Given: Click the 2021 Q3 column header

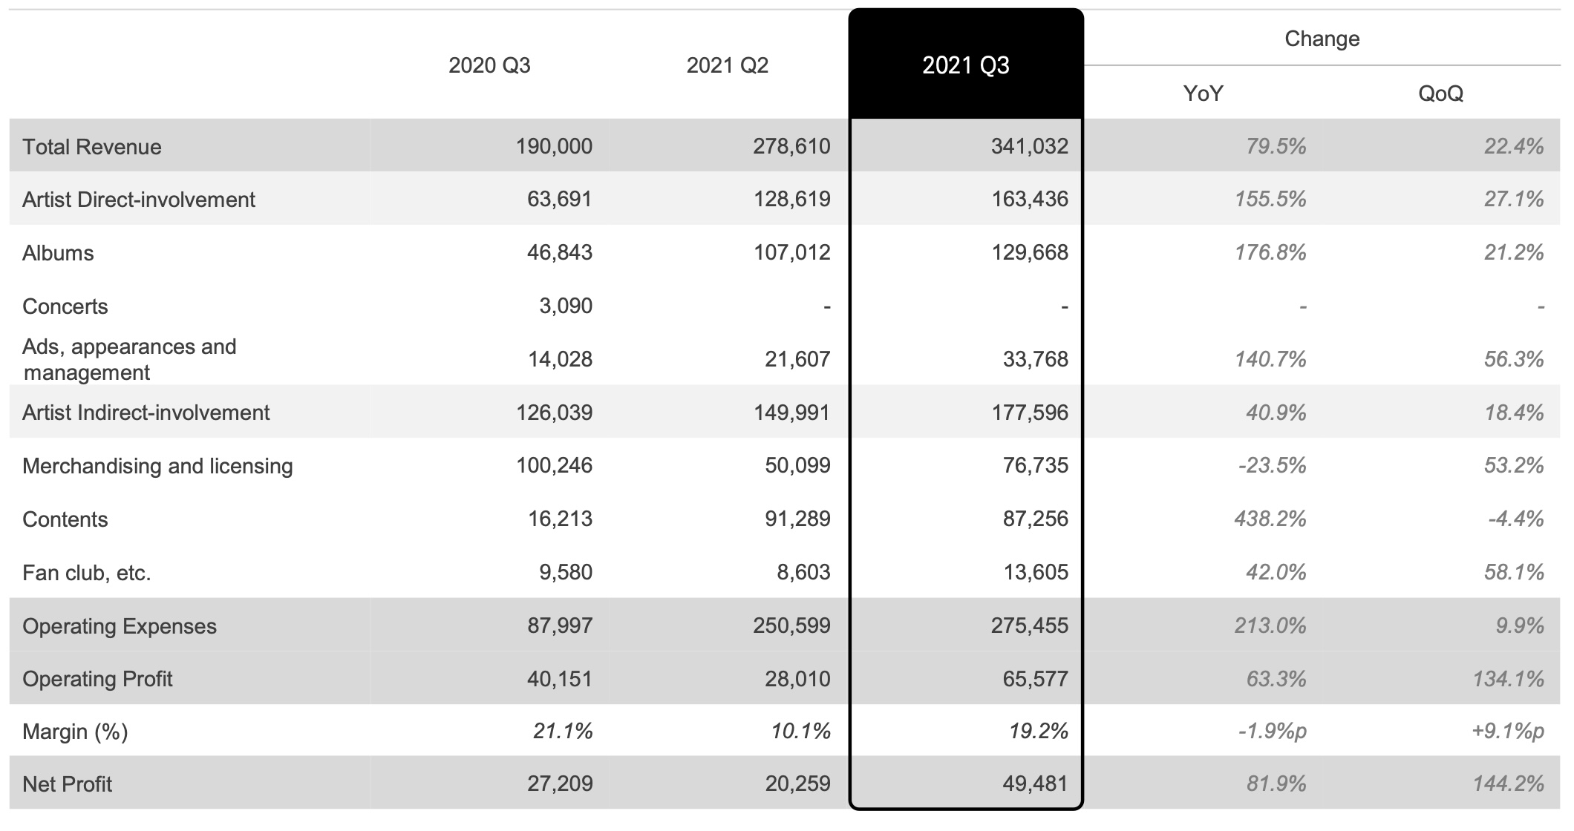Looking at the screenshot, I should 965,65.
